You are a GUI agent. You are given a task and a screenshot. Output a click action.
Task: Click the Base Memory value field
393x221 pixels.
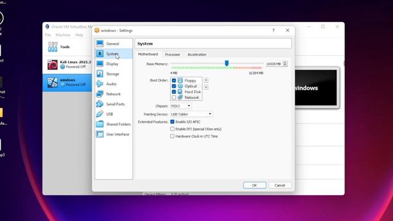tap(274, 64)
